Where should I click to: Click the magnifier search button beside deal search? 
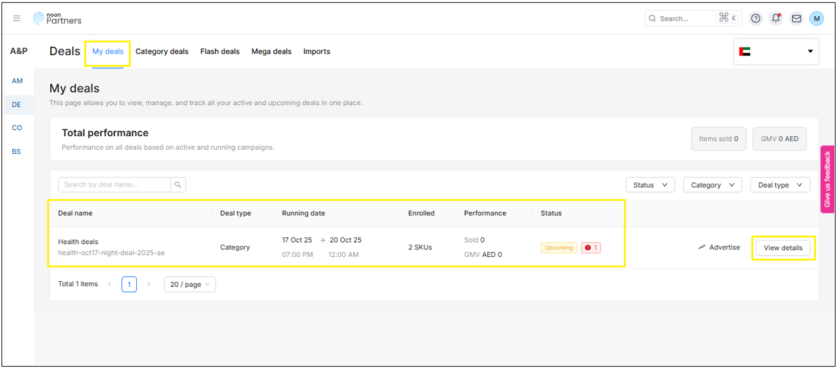pos(178,184)
